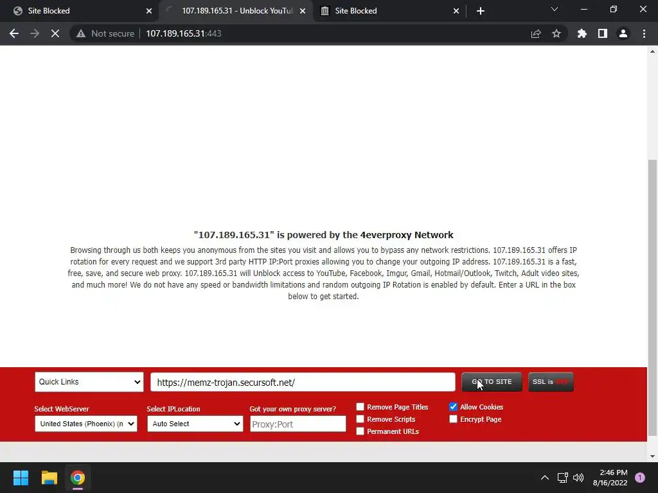The image size is (658, 493).
Task: Open the Select IPLocation Auto Select dropdown
Action: pos(195,424)
